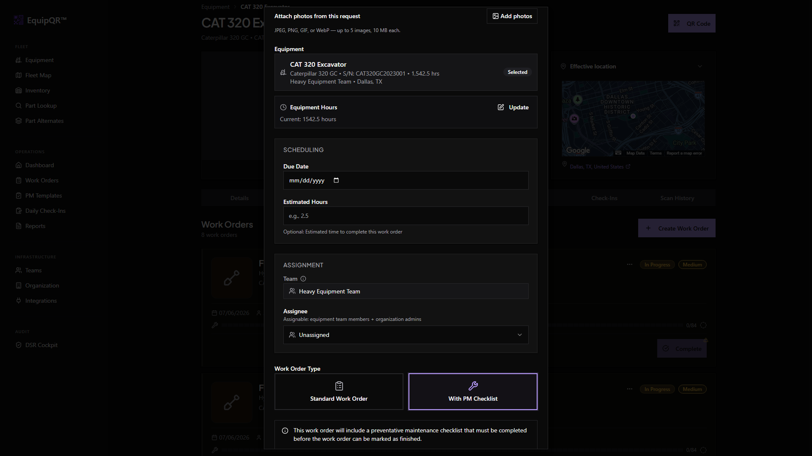Click the Effective location pin icon
Image resolution: width=812 pixels, height=456 pixels.
pyautogui.click(x=563, y=66)
